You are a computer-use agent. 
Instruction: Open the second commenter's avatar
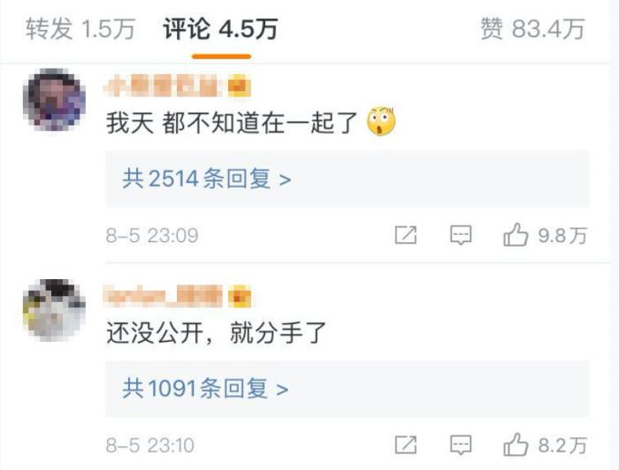tap(54, 310)
